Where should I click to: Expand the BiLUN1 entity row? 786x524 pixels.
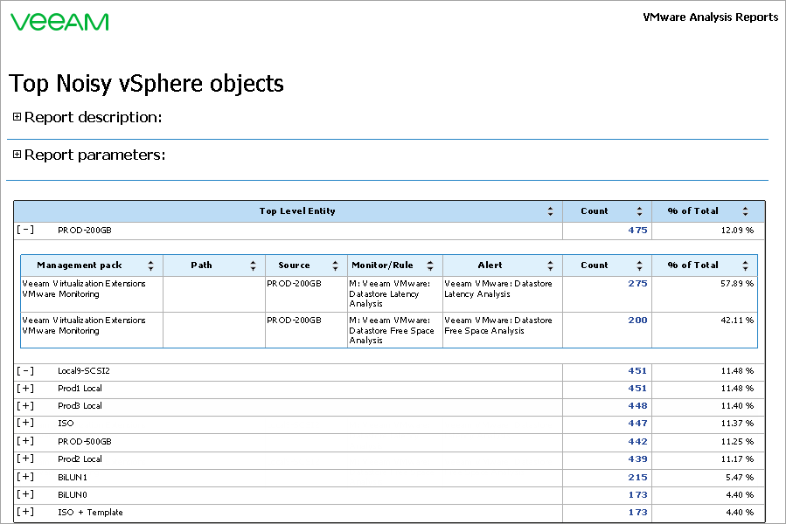pyautogui.click(x=25, y=477)
